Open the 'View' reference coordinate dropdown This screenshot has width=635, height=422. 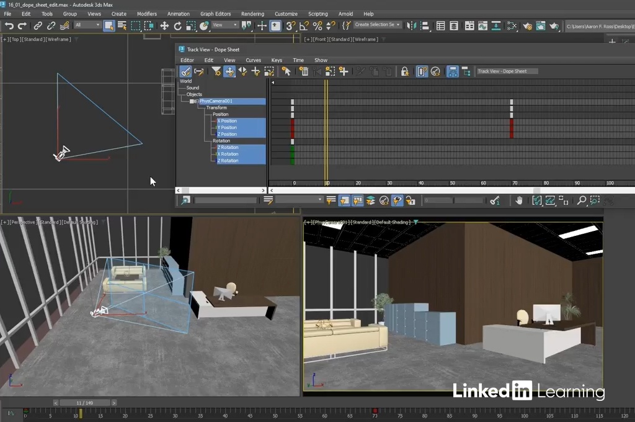coord(226,25)
